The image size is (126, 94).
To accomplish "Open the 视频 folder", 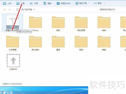I will point(81,43).
